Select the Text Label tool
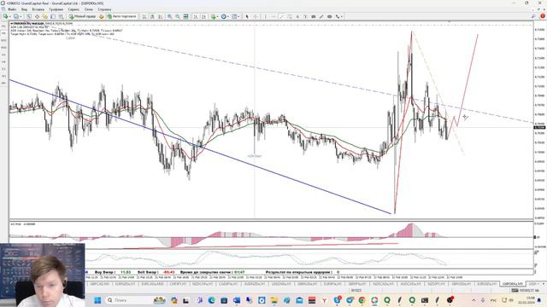The width and height of the screenshot is (547, 307). click(305, 16)
